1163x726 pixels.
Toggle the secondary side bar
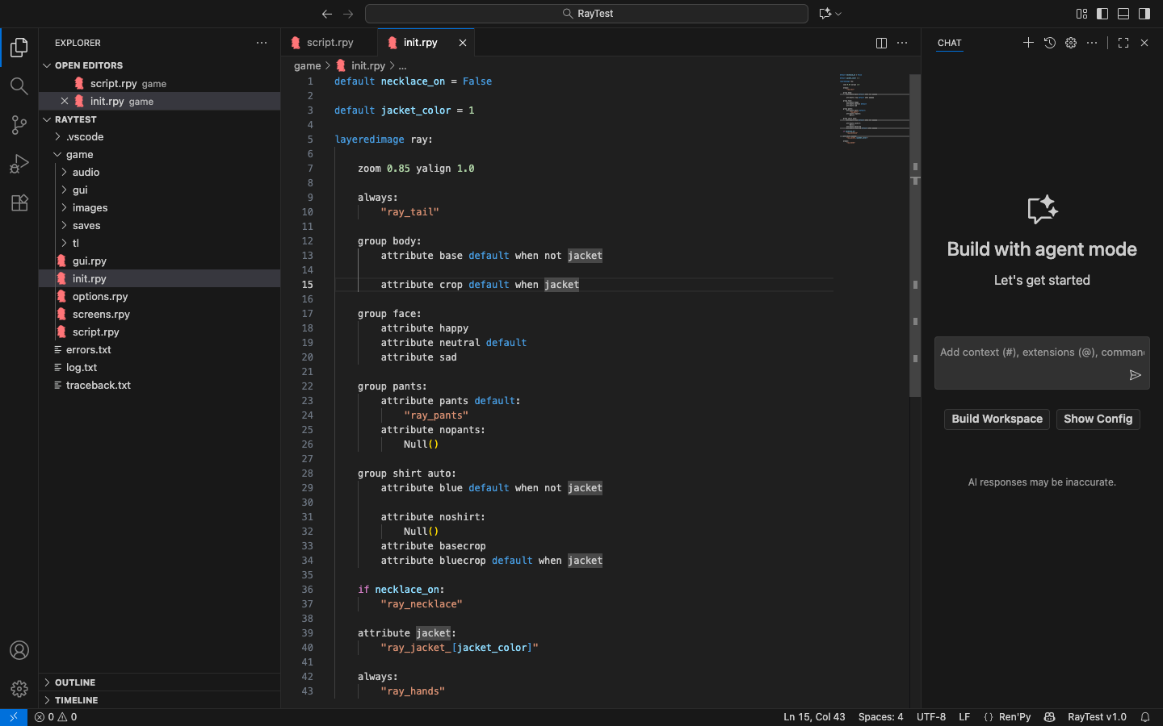click(1144, 14)
